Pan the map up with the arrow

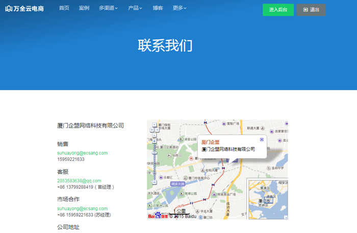(x=155, y=125)
